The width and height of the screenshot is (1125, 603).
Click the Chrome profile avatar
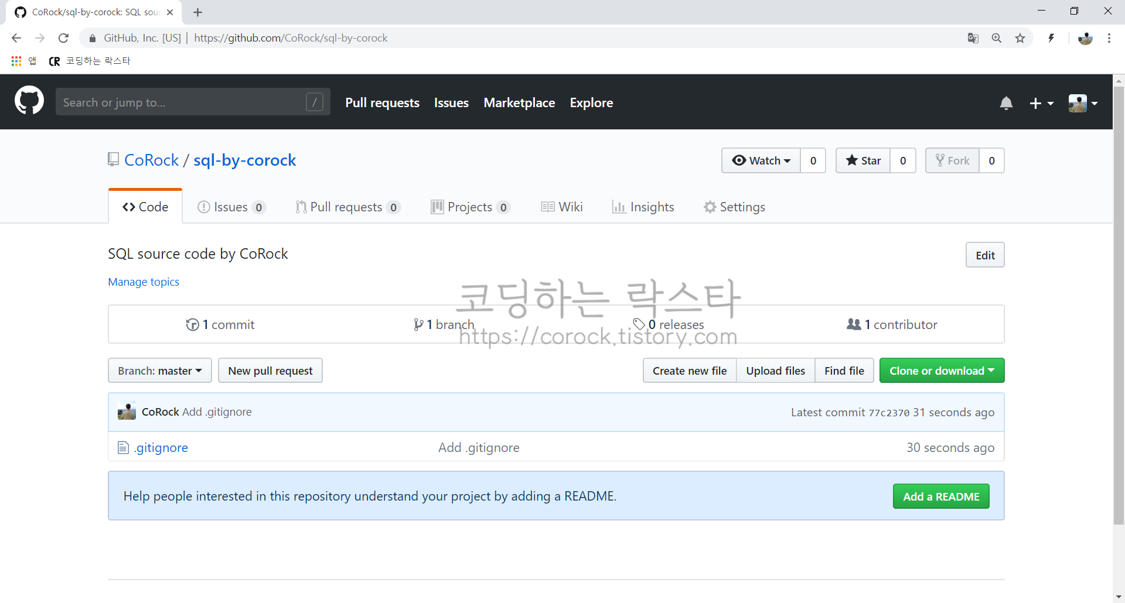(1085, 38)
